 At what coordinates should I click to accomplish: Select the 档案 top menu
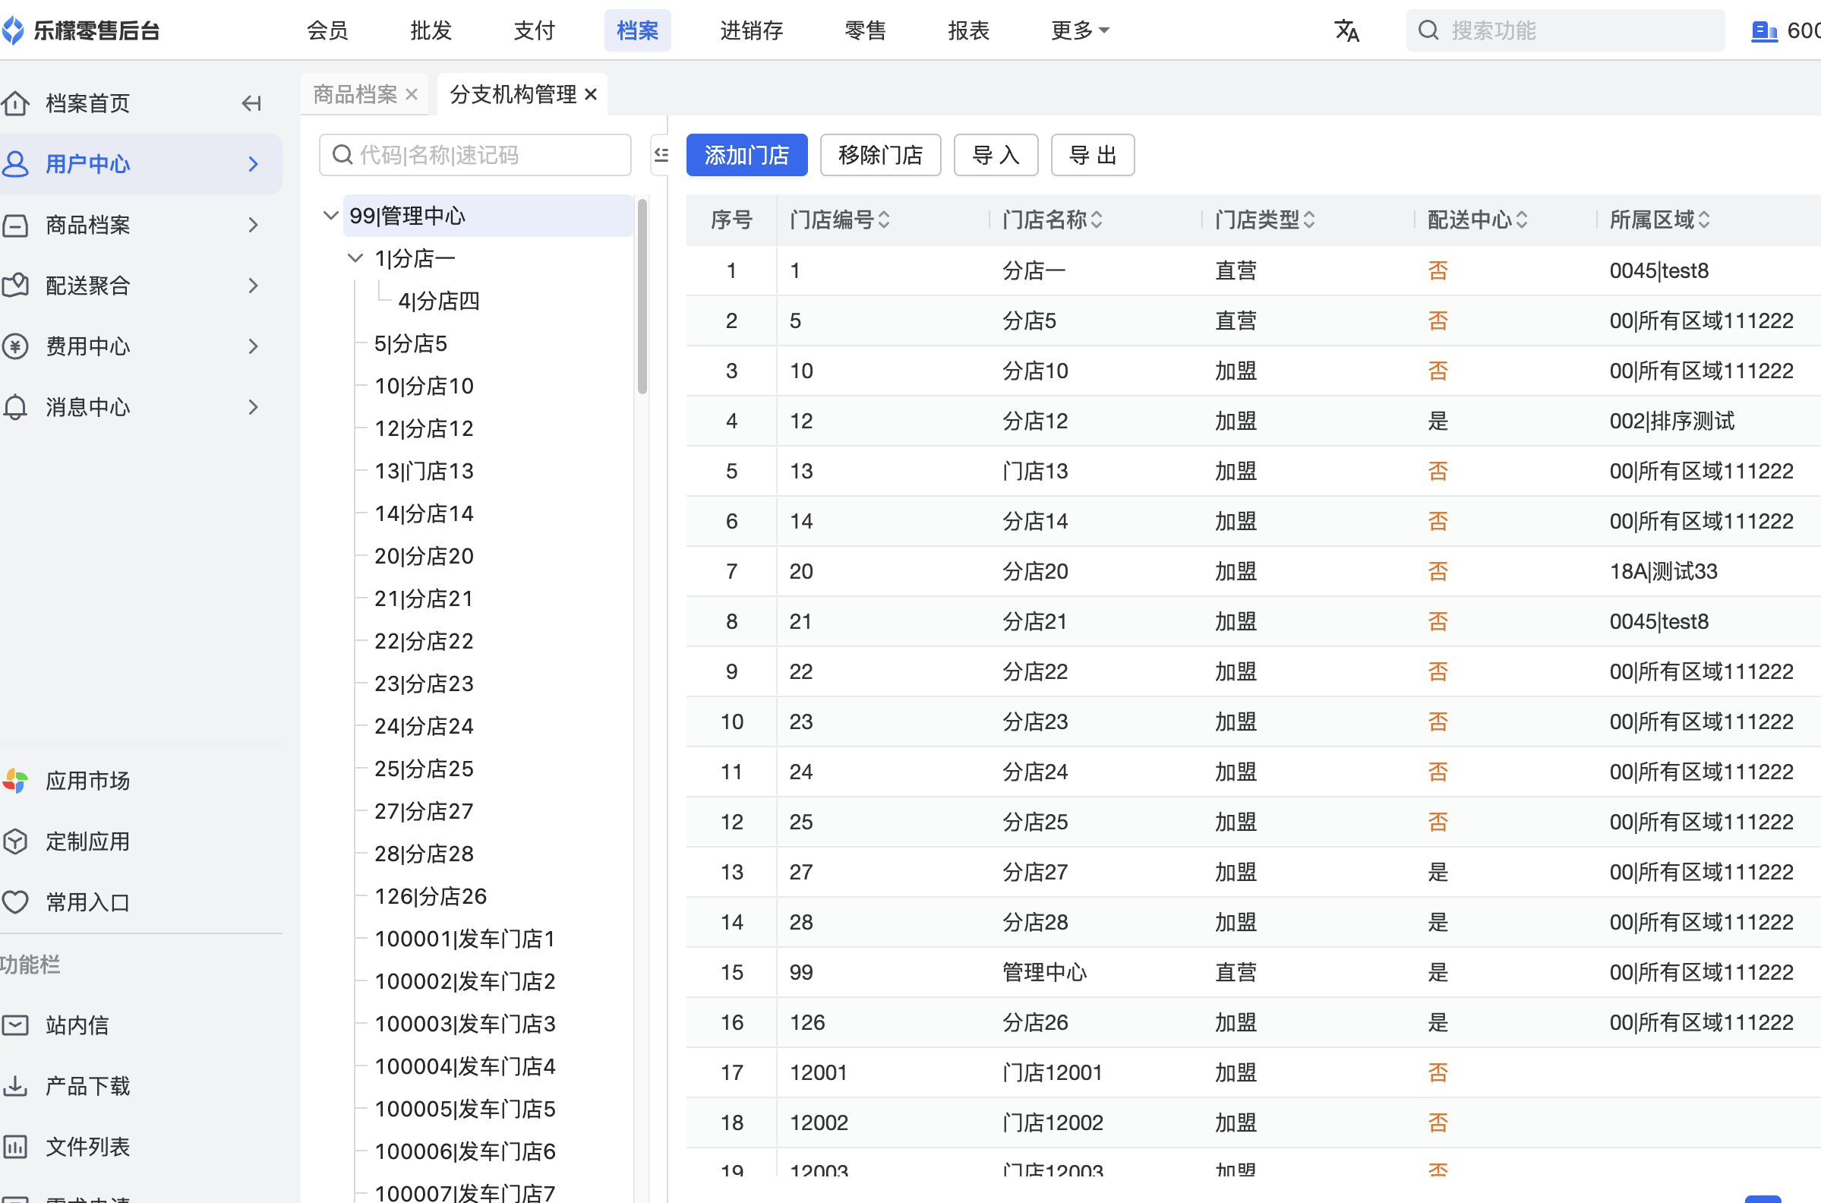point(637,30)
